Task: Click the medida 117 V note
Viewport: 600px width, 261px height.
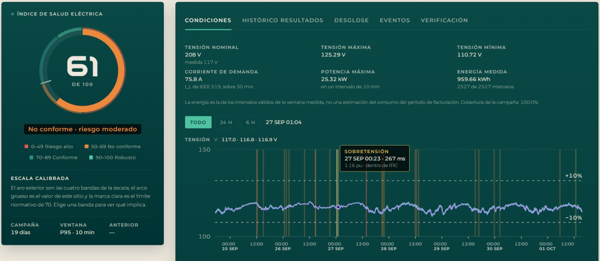Action: click(x=201, y=62)
